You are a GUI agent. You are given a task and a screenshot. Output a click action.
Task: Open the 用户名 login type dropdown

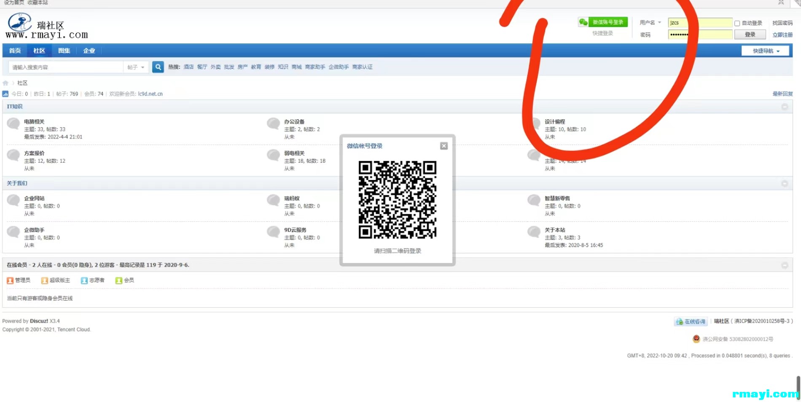650,23
